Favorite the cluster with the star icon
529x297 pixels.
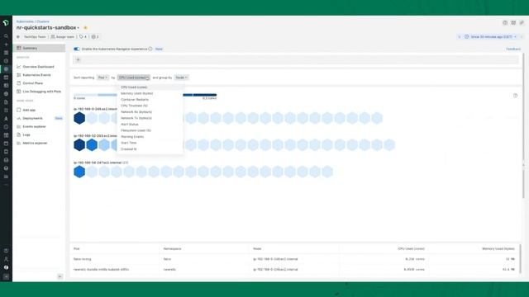point(85,27)
